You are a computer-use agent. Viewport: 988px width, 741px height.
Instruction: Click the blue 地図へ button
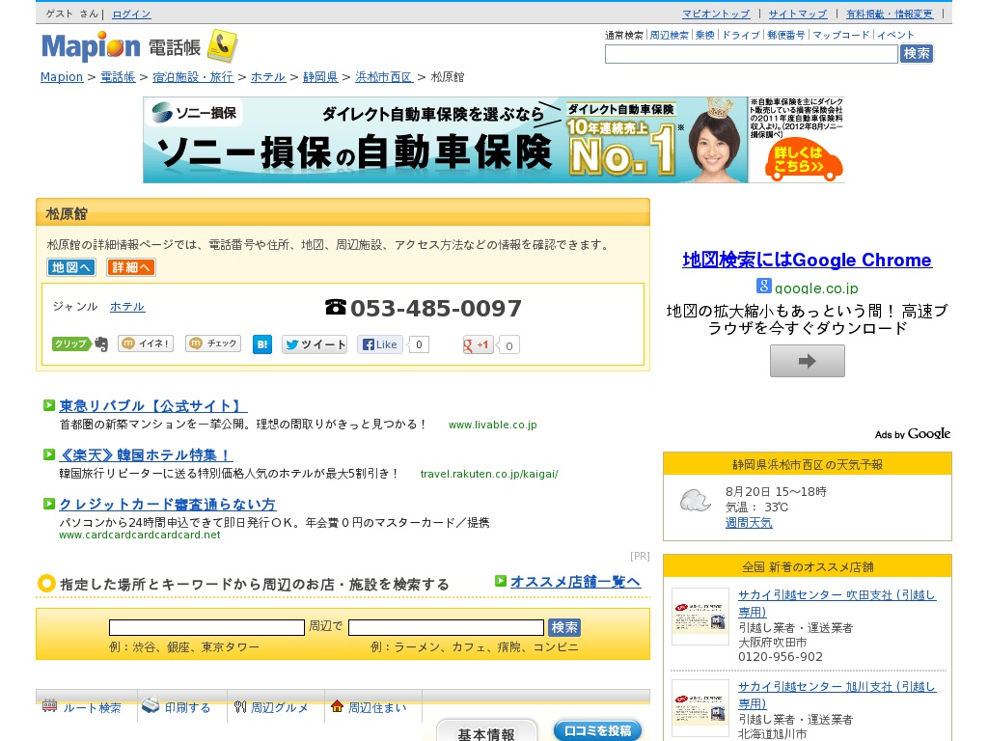[71, 267]
